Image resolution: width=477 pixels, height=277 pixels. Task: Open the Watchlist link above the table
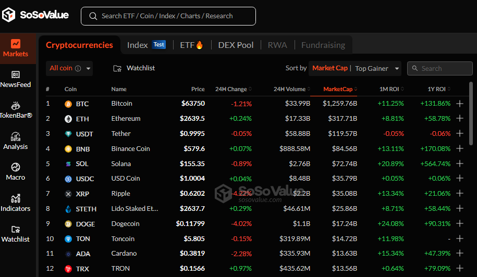click(141, 68)
